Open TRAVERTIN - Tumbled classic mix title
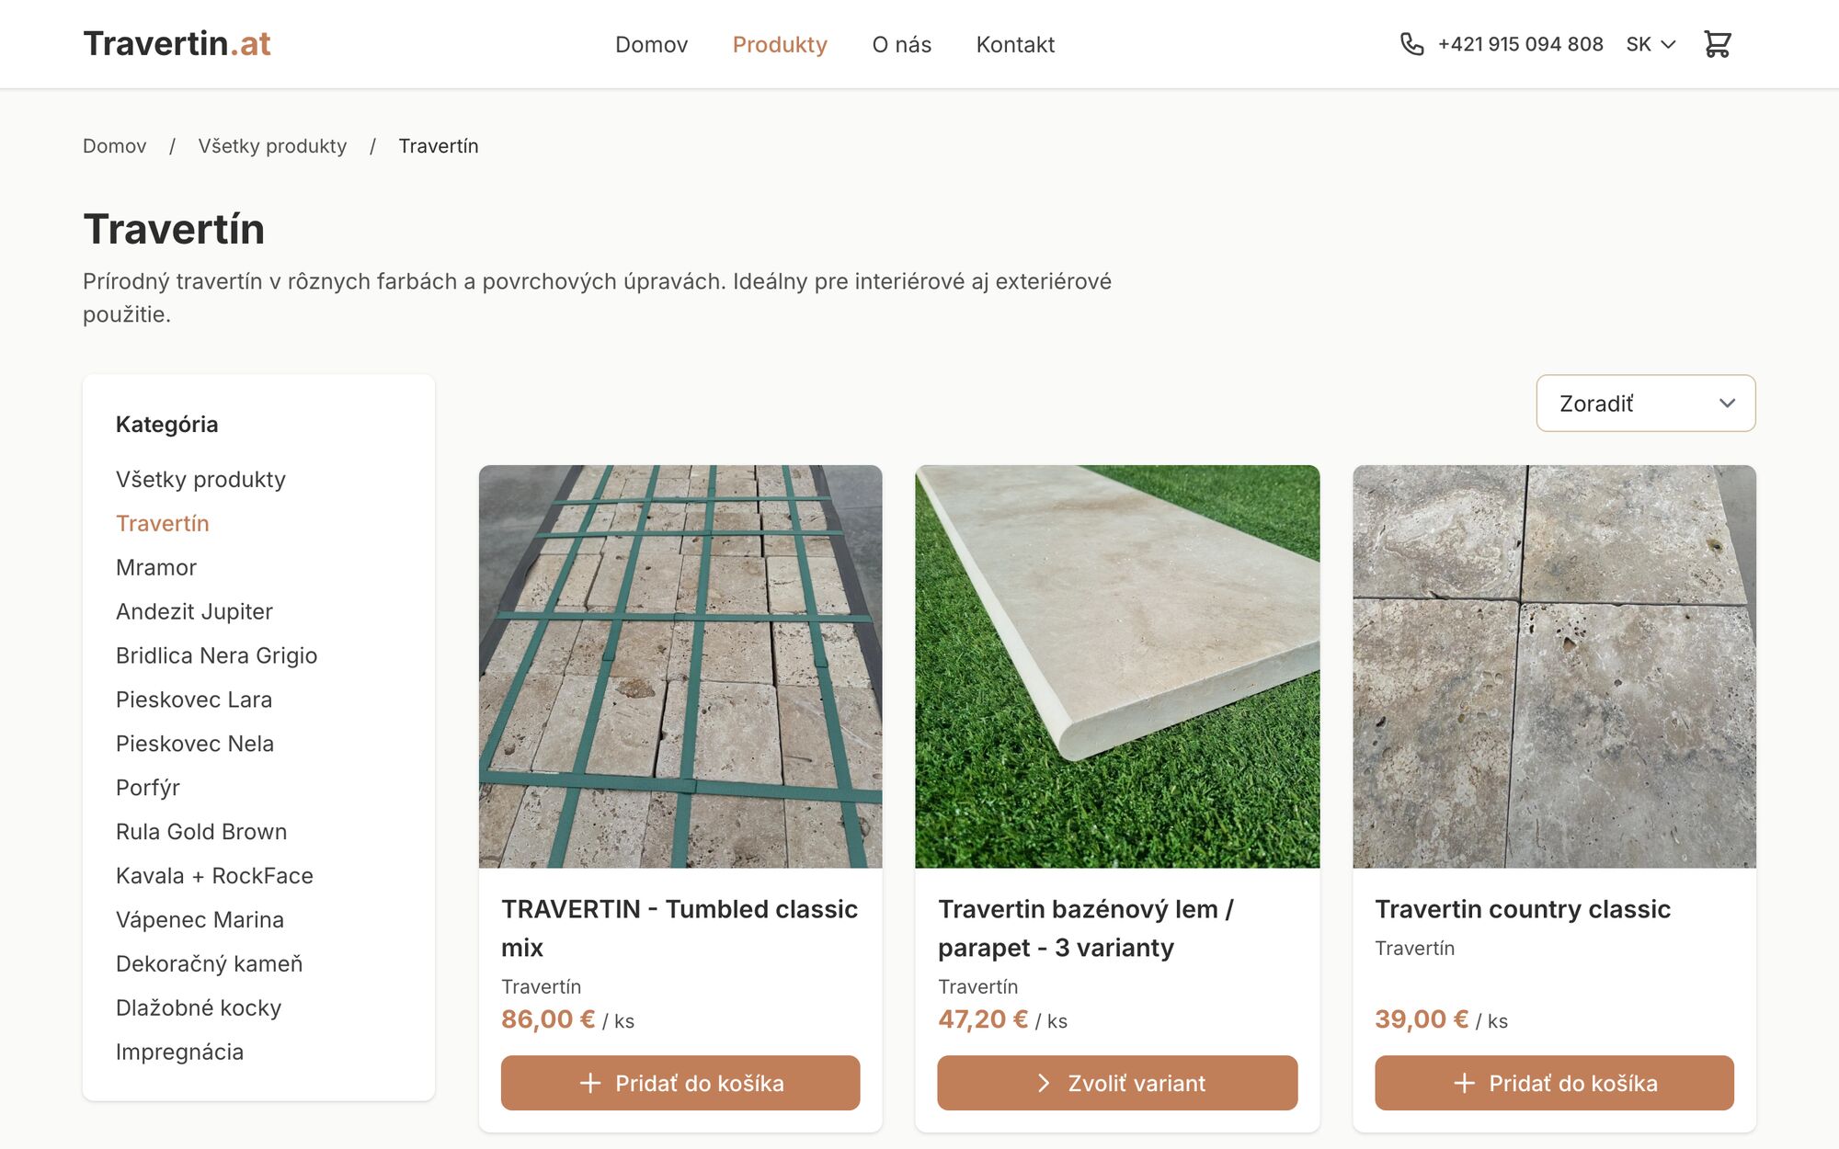Image resolution: width=1839 pixels, height=1149 pixels. click(680, 928)
